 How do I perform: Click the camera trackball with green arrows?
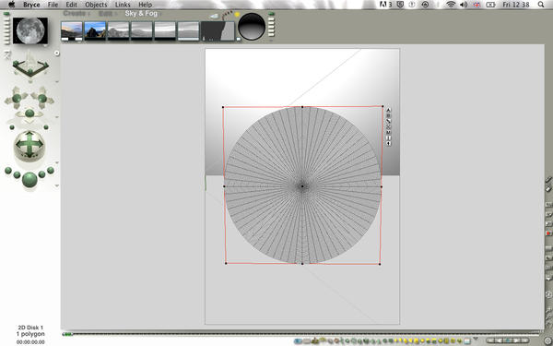click(29, 145)
